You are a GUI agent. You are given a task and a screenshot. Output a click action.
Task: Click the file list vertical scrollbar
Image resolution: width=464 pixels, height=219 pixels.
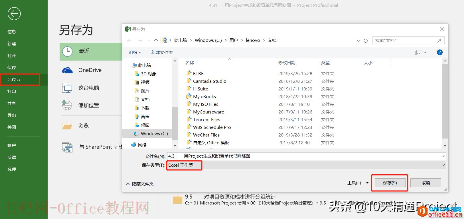[445, 101]
